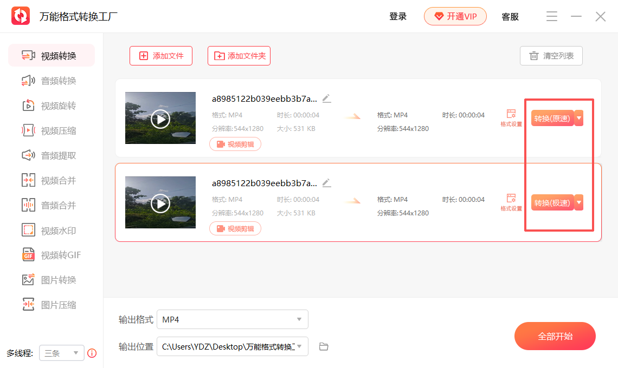Switch to the 视频转换 tab

pyautogui.click(x=51, y=55)
